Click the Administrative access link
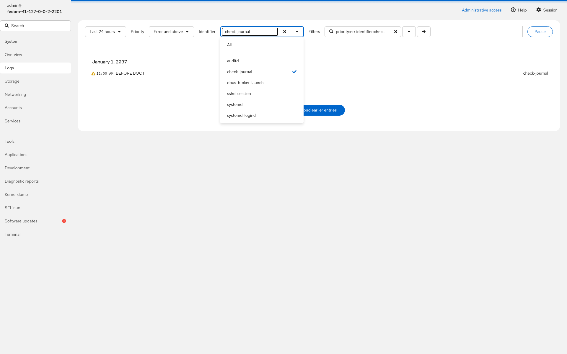 click(482, 10)
